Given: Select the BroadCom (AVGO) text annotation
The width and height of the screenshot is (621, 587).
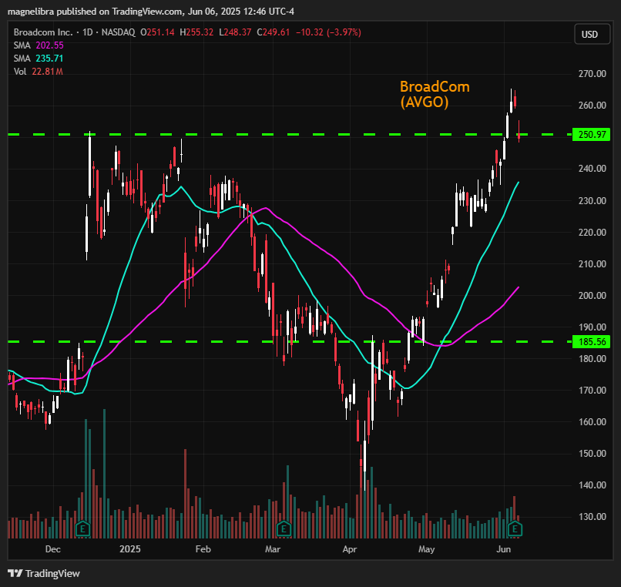Looking at the screenshot, I should click(435, 94).
